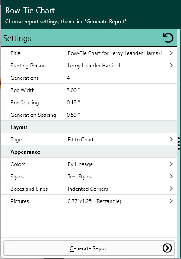Click the Generate Report button
181x259 pixels.
point(89,248)
